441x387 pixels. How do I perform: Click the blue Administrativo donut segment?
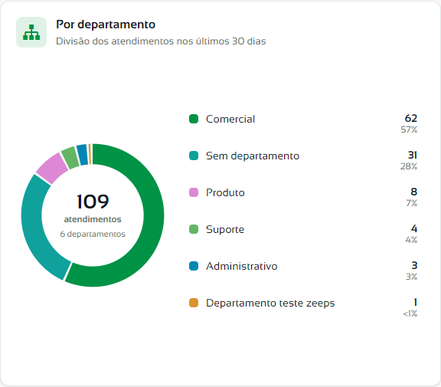pos(83,155)
